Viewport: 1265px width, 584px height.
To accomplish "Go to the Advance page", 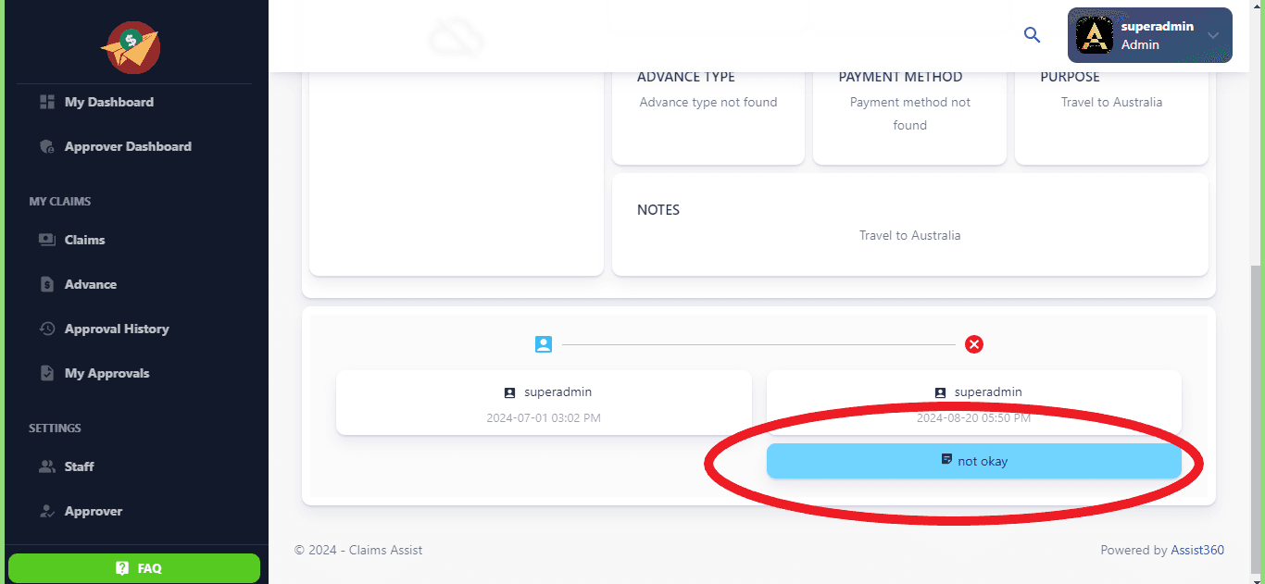I will point(90,284).
